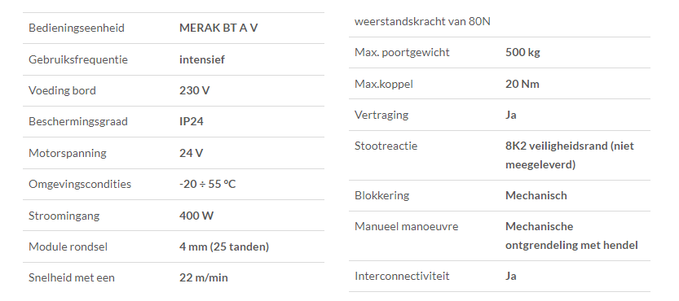Select the 400 W Stroomingang value

point(196,216)
